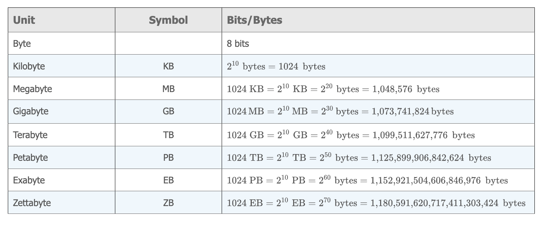
Task: Click the GB symbol cell
Action: (x=168, y=111)
